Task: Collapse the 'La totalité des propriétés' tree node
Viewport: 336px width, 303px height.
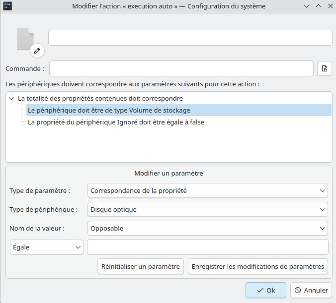Action: click(11, 98)
